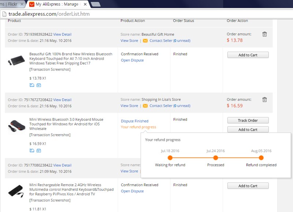
Task: Open Mini Wireless Bluetooth Keyboard thumbnail
Action: (x=16, y=126)
